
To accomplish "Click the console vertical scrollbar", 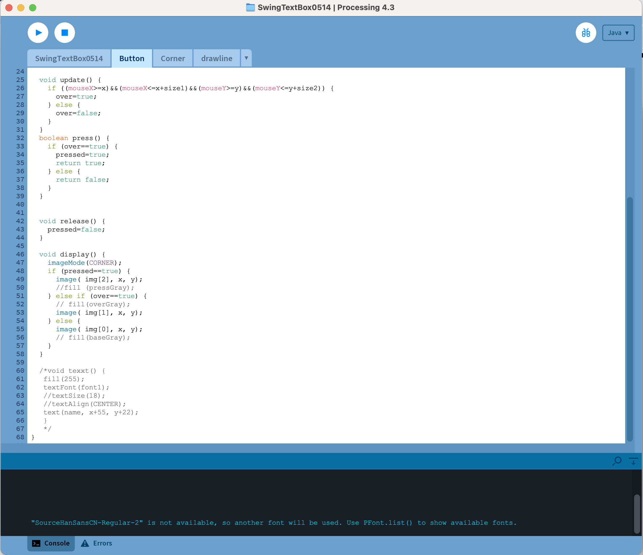I will pyautogui.click(x=636, y=513).
